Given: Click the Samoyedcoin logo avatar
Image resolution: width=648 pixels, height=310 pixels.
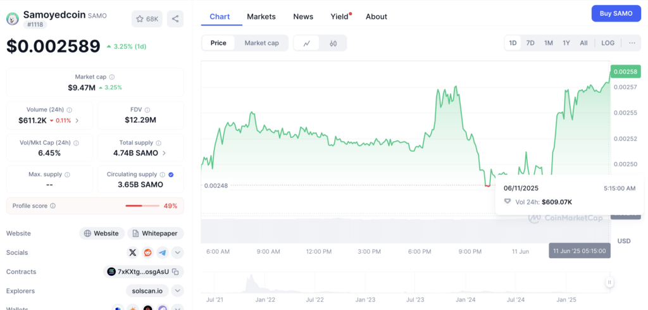Looking at the screenshot, I should (x=13, y=18).
